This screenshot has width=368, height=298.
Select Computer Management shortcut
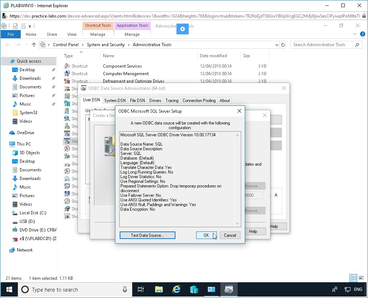126,74
